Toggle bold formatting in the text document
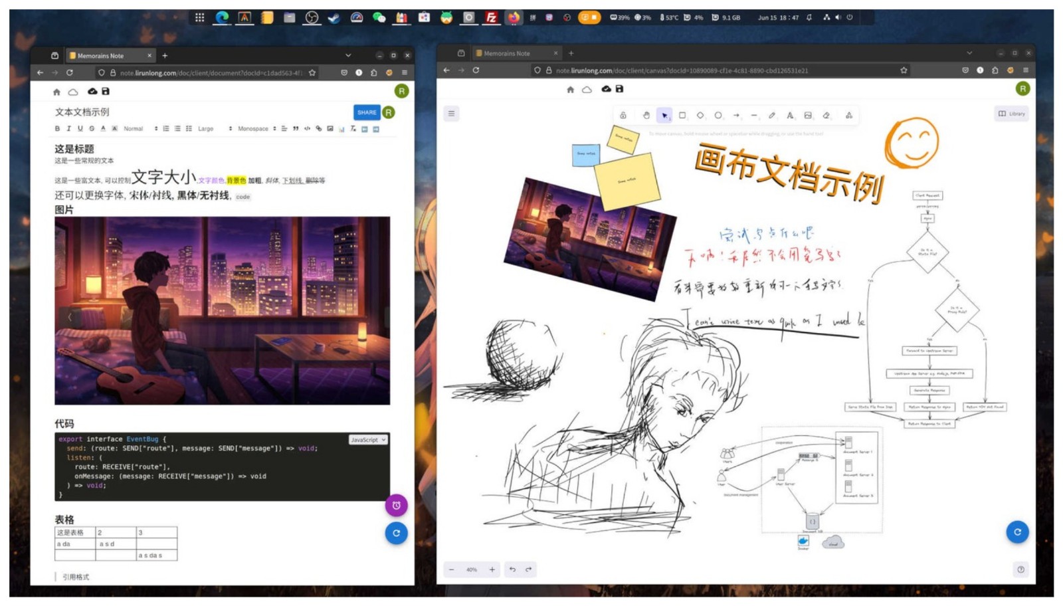 (x=57, y=129)
